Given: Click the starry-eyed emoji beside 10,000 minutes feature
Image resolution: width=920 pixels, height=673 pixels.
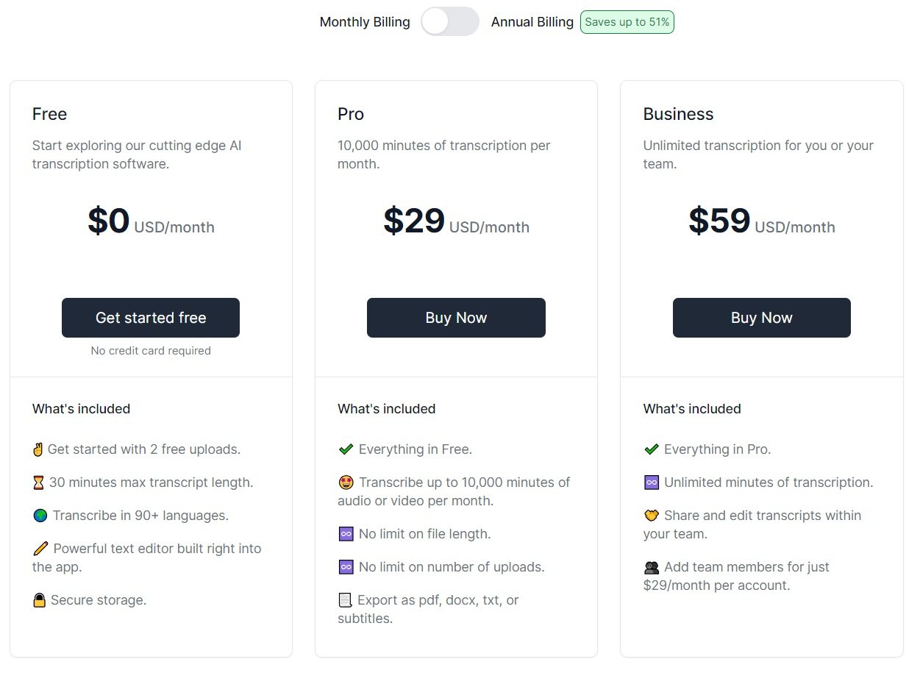Looking at the screenshot, I should [345, 482].
